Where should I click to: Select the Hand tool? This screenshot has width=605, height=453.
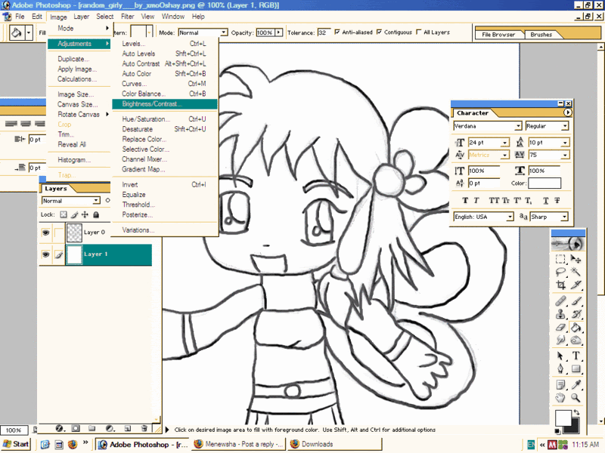(560, 398)
